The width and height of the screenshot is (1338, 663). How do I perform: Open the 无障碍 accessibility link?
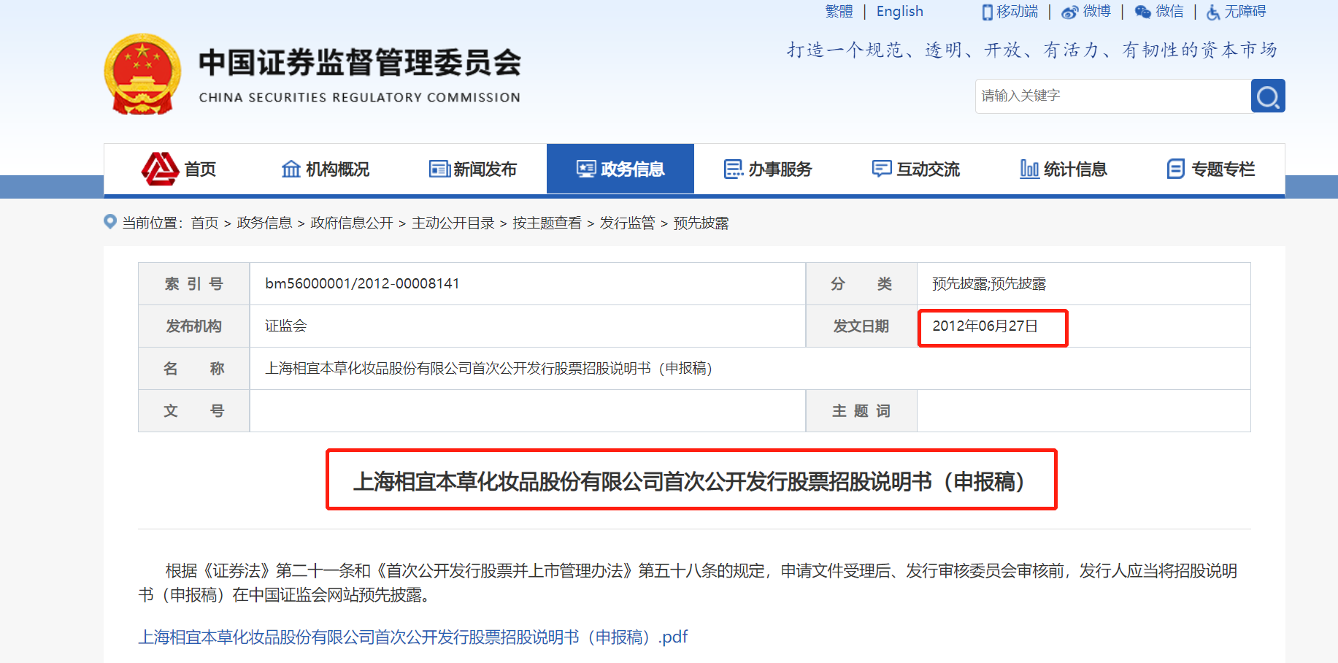(x=1245, y=12)
